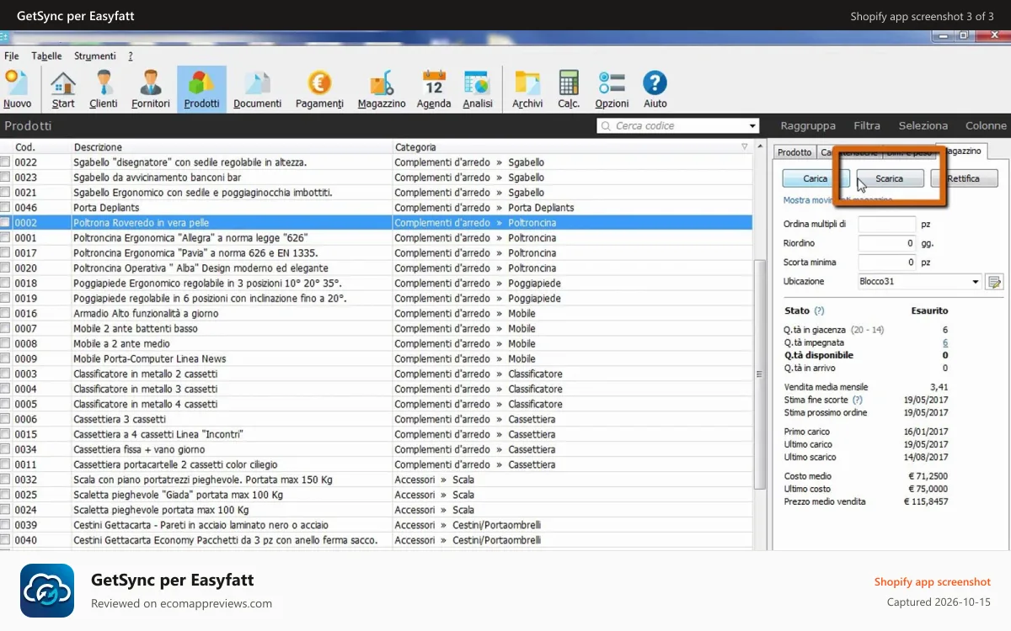Viewport: 1011px width, 631px height.
Task: Click the Rettifica button
Action: (964, 178)
